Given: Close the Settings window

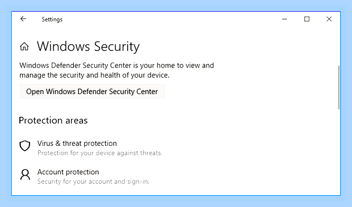Looking at the screenshot, I should [329, 19].
